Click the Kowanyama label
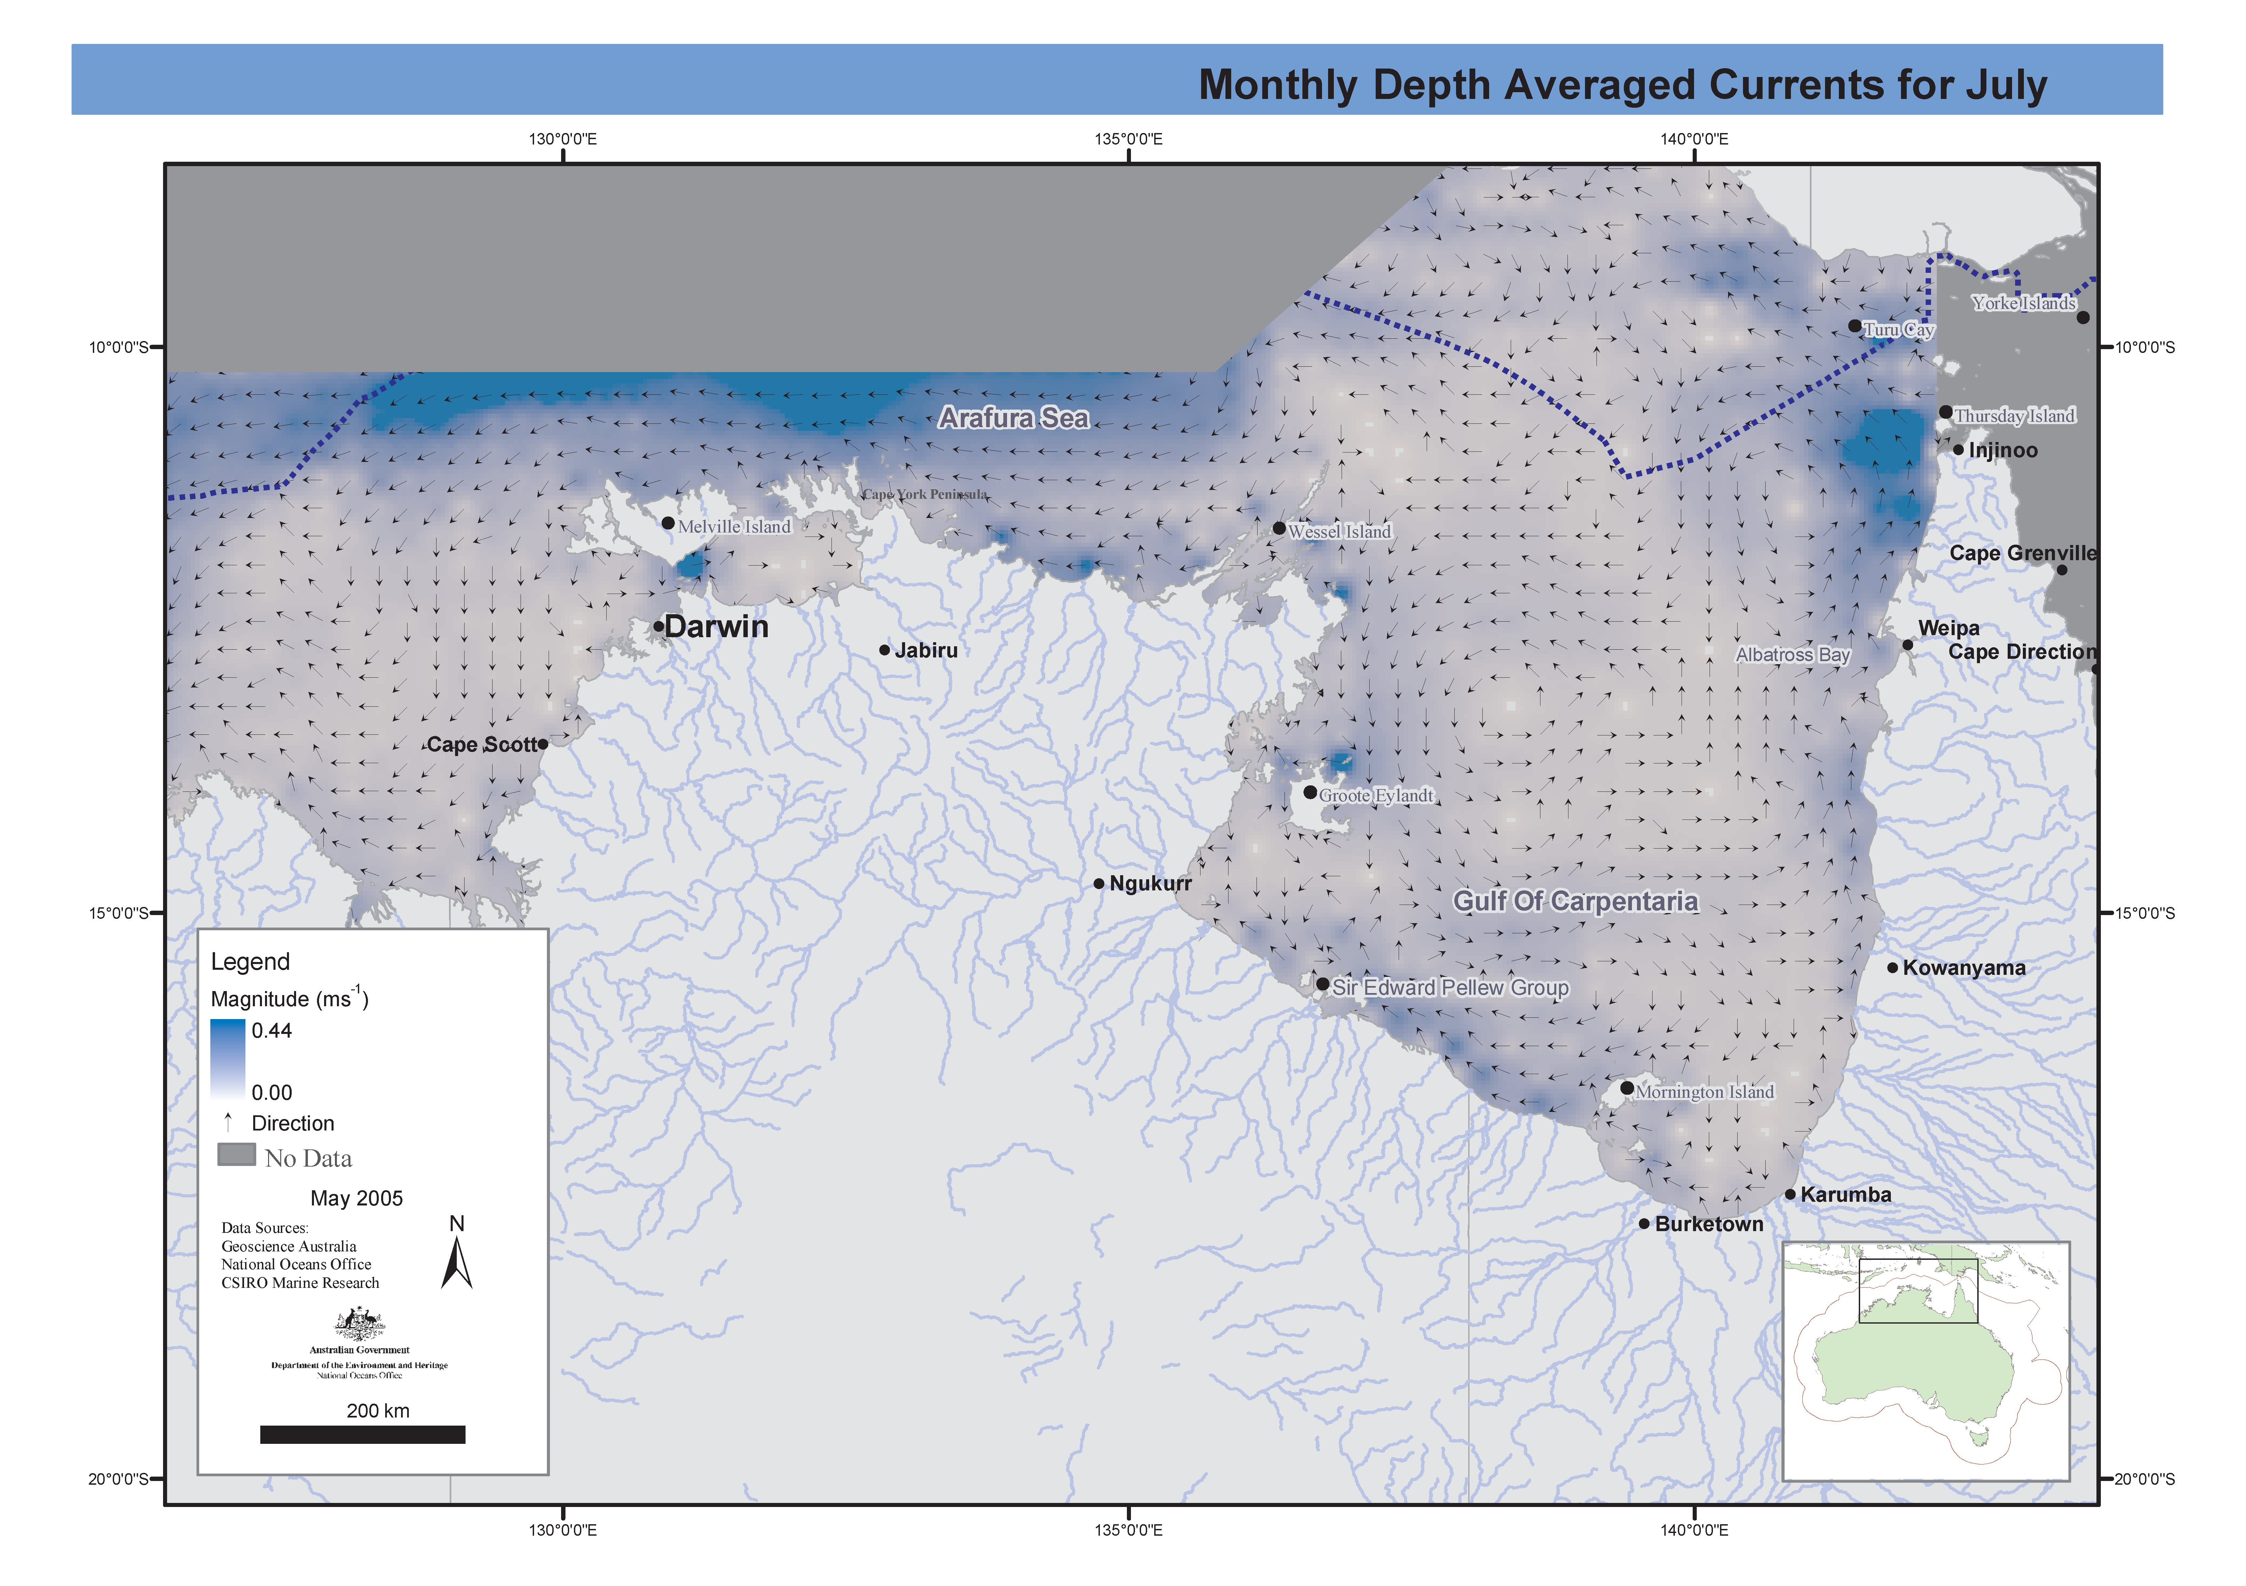This screenshot has width=2246, height=1586. 1963,968
